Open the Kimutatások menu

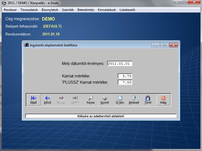click(107, 10)
